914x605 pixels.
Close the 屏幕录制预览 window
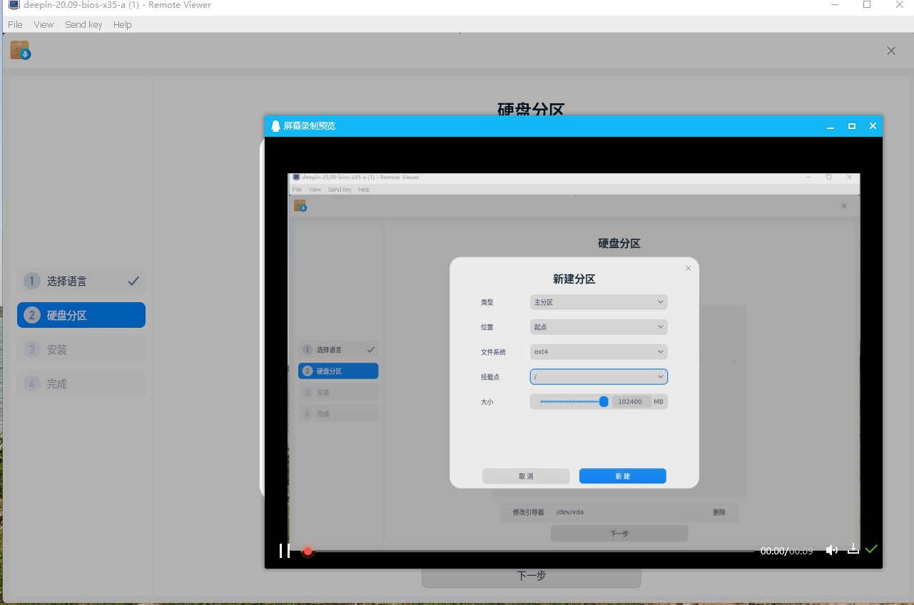pos(873,126)
